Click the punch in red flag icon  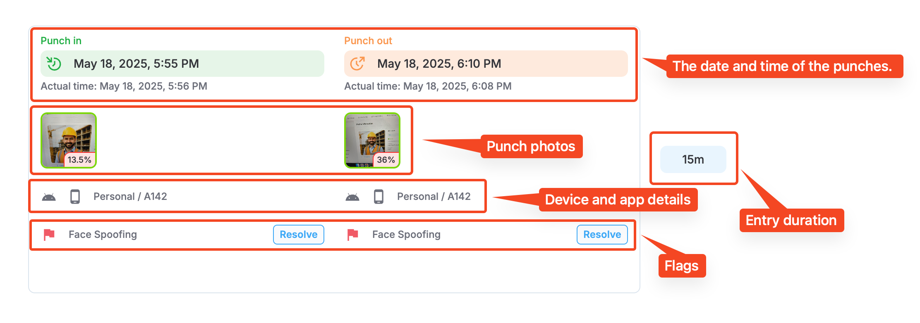click(49, 235)
